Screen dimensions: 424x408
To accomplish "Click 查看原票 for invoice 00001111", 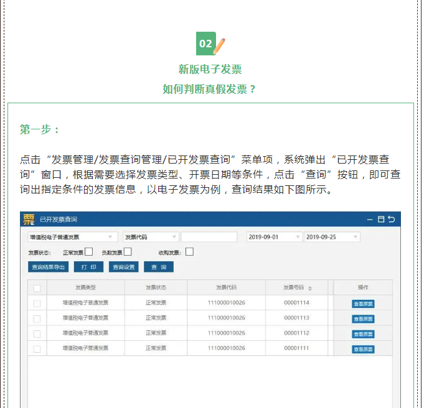I will pos(363,350).
